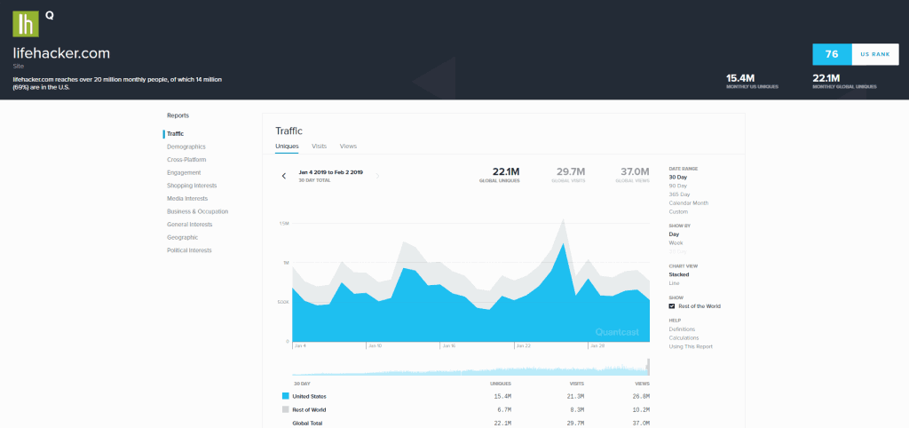The image size is (909, 428).
Task: Select the Custom date range
Action: [678, 211]
